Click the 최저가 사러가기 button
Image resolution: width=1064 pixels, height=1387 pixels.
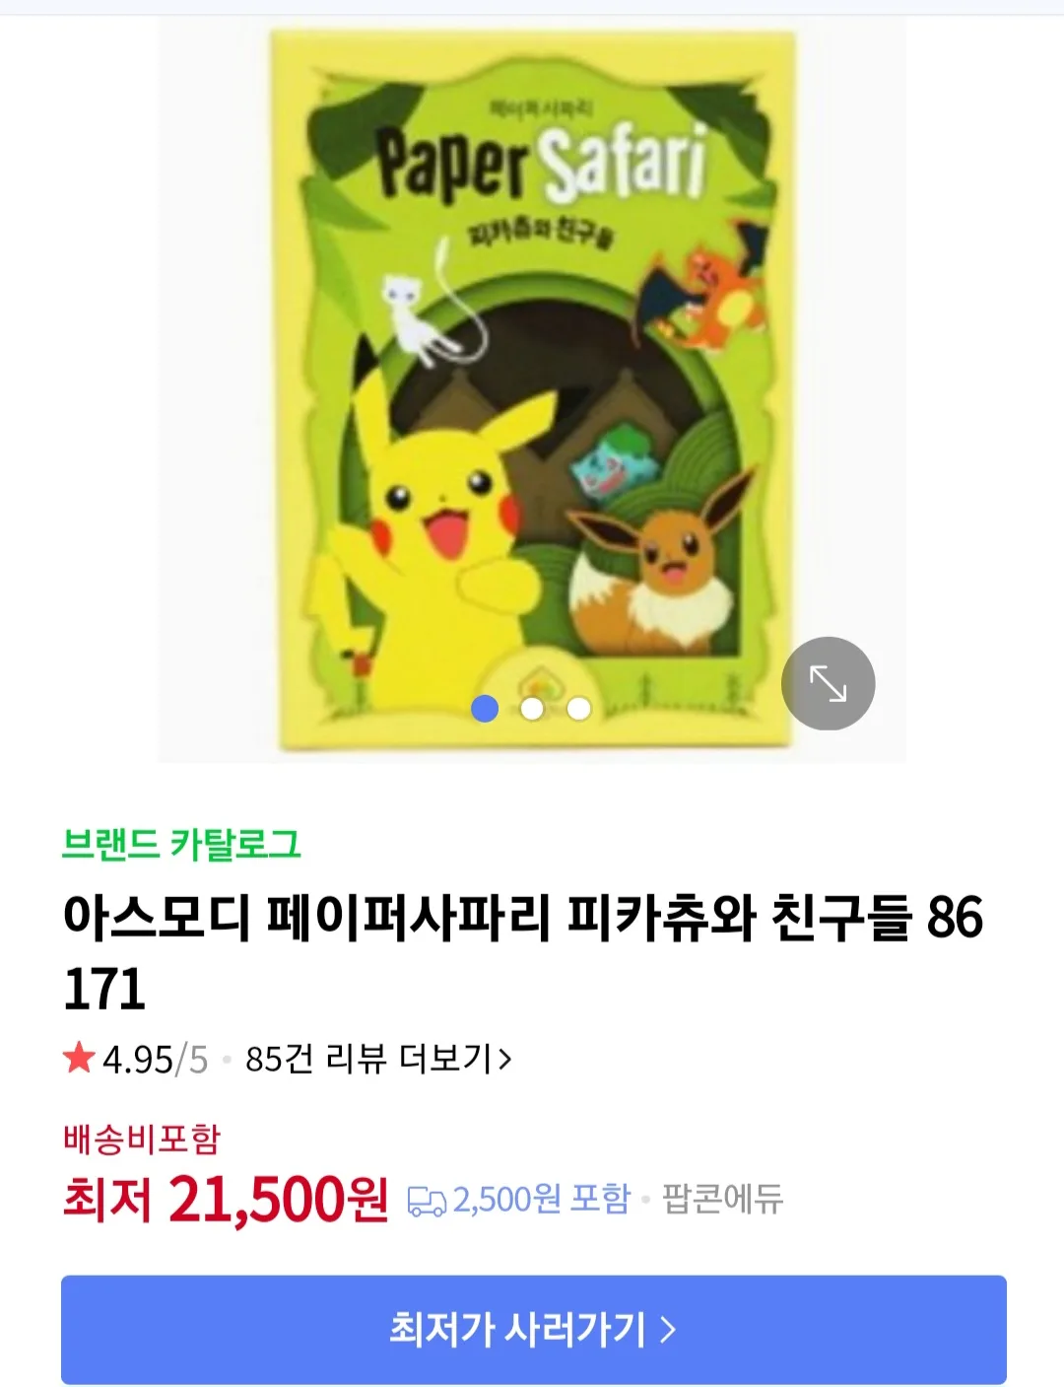pyautogui.click(x=534, y=1329)
